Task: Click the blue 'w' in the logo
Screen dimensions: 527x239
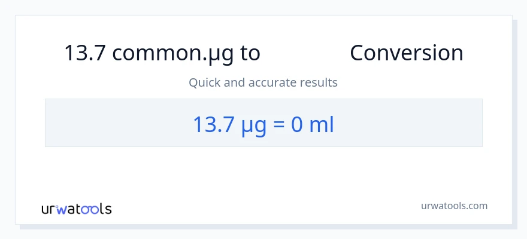Action: click(x=62, y=209)
